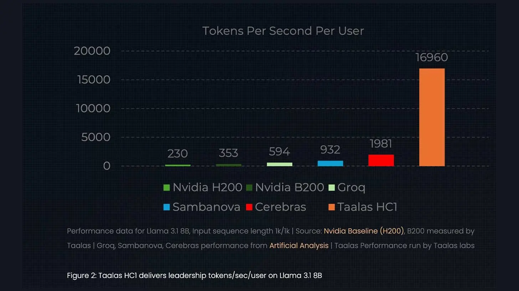Screen dimensions: 519x291
Task: Select the red Cerebras bar in chart
Action: (x=381, y=160)
